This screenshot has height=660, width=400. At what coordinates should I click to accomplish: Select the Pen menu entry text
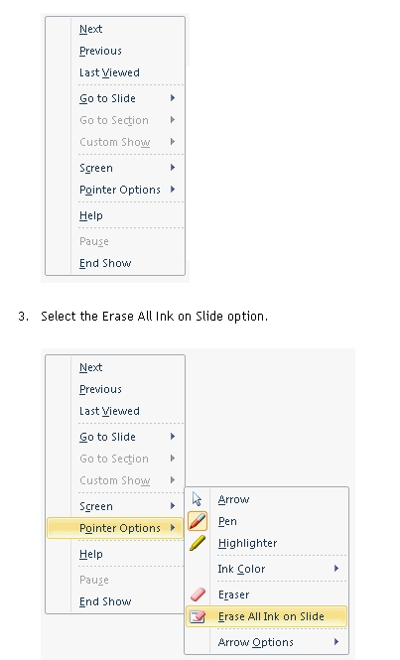(x=227, y=521)
